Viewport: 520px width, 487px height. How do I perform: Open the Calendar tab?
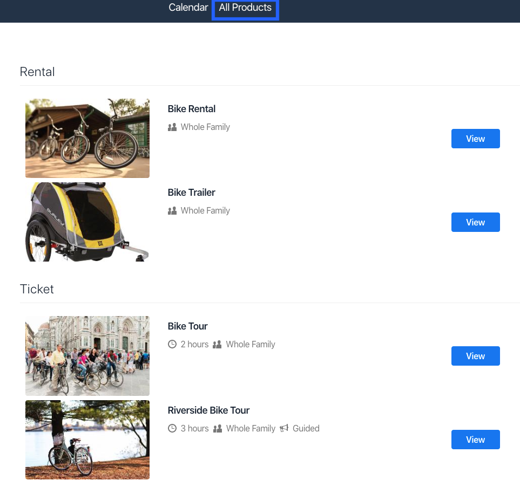click(x=188, y=8)
